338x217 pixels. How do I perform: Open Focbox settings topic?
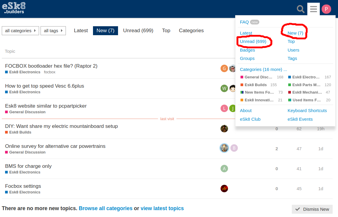[23, 186]
